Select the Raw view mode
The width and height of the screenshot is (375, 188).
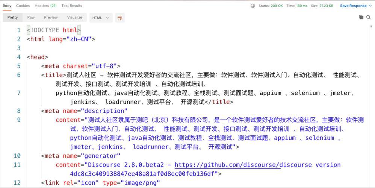pos(31,17)
